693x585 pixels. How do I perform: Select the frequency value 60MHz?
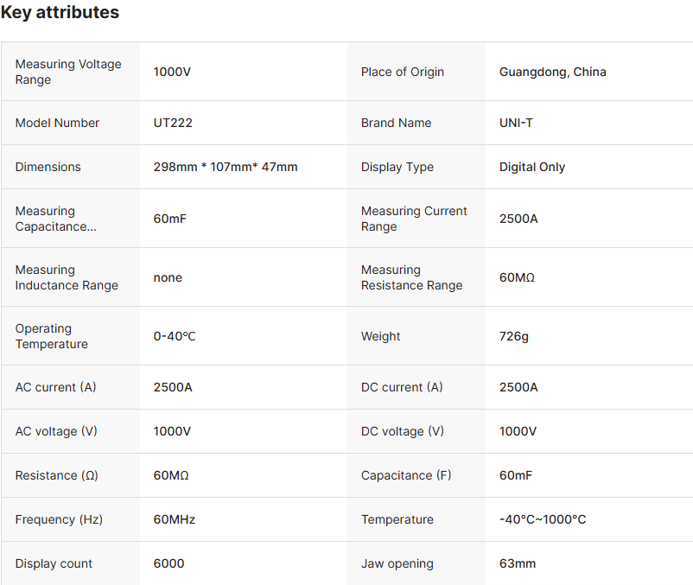174,519
